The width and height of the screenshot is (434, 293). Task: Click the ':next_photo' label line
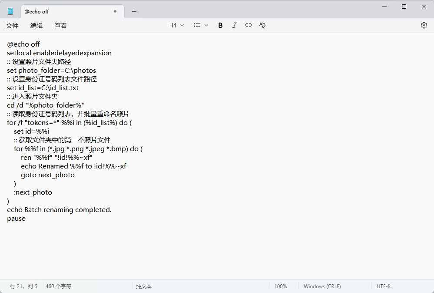33,192
